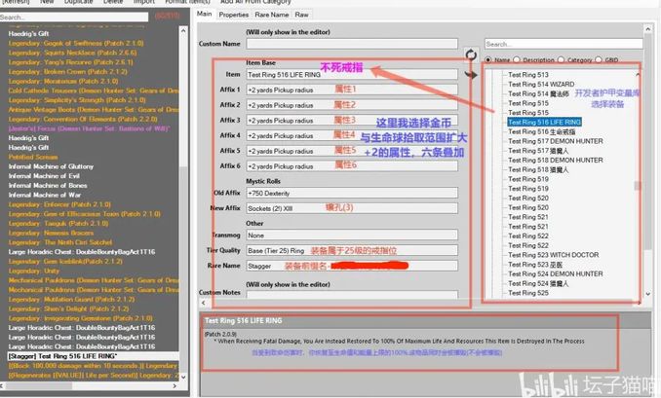This screenshot has height=398, width=661.
Task: Click the Custom Name input field
Action: point(349,44)
